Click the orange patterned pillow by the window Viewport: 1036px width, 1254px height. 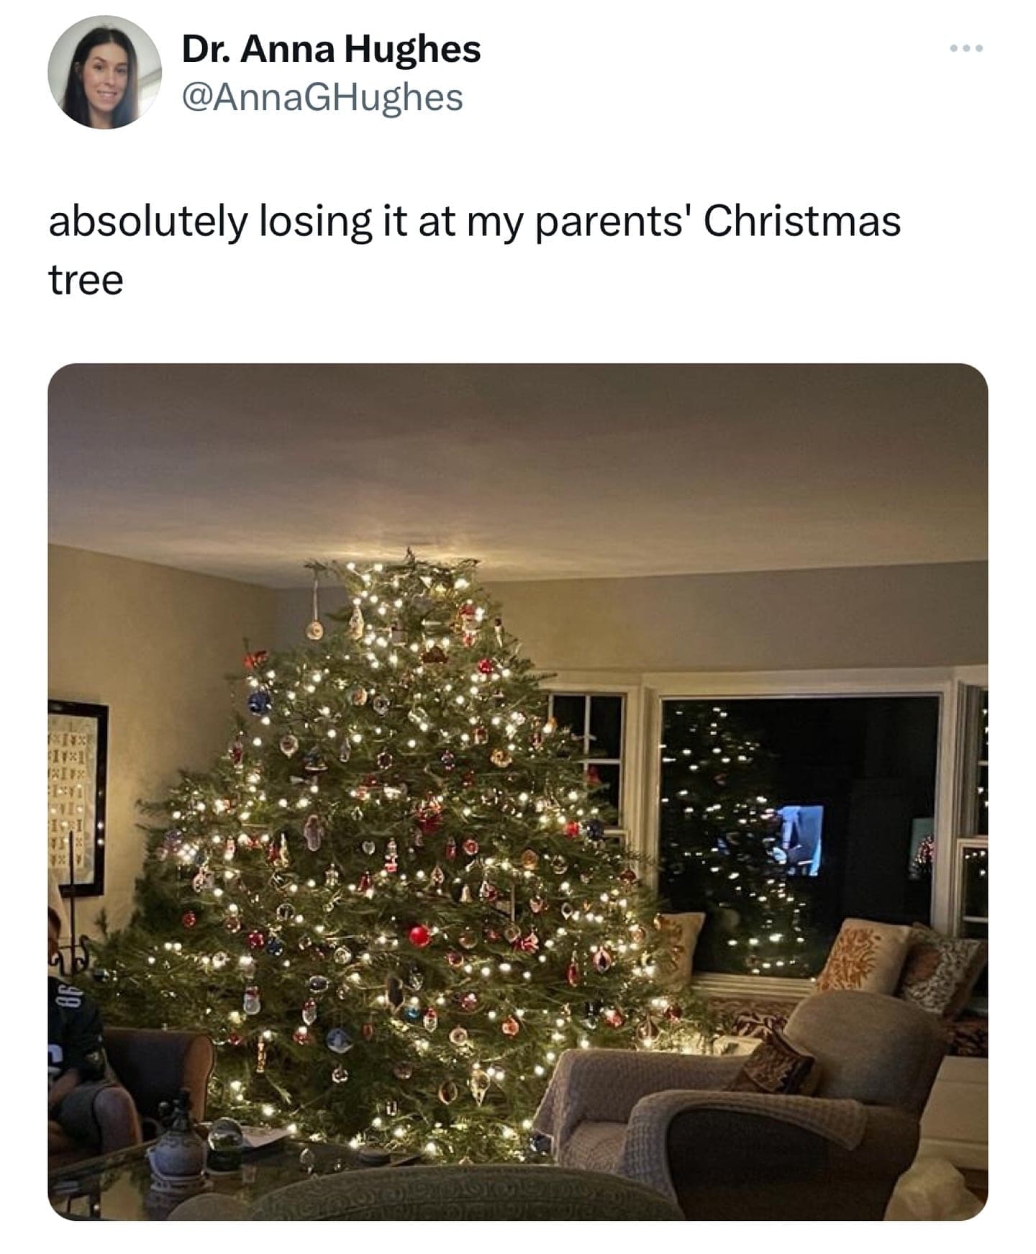click(863, 956)
